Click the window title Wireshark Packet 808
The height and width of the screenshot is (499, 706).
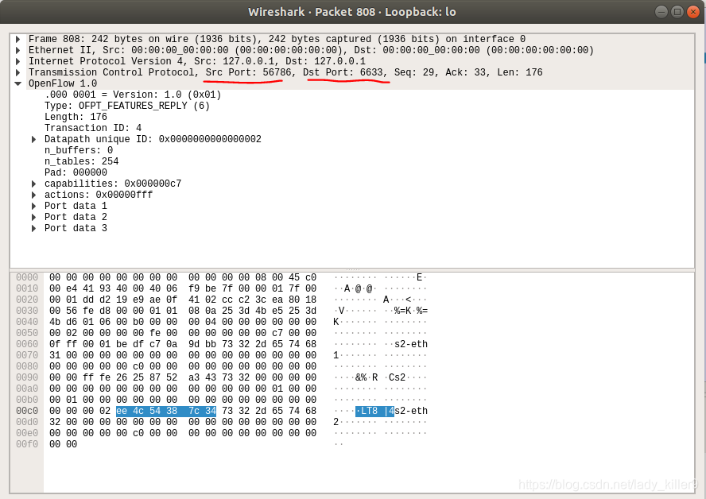coord(352,12)
